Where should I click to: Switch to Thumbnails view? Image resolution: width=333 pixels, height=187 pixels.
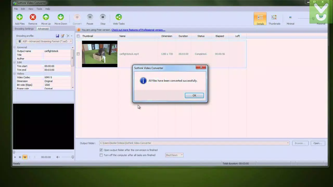(x=274, y=19)
